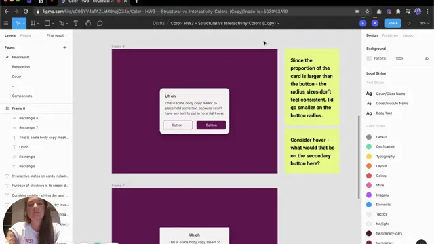The image size is (434, 244).
Task: Close the current browser tab
Action: pos(125,1)
